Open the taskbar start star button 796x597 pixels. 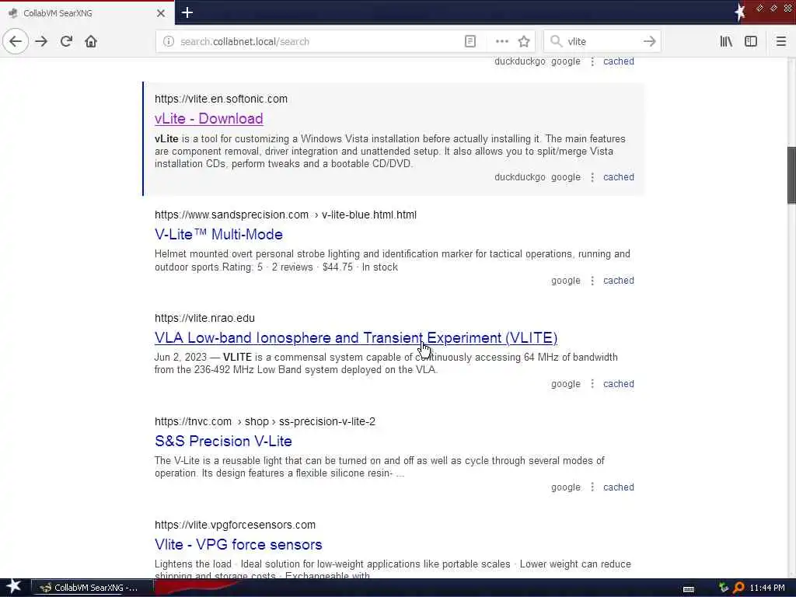pos(13,587)
